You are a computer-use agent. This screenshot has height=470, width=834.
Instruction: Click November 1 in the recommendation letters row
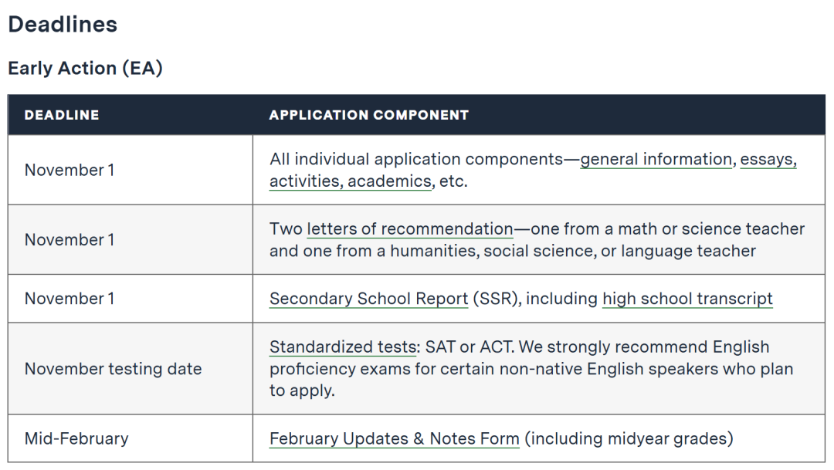(69, 240)
